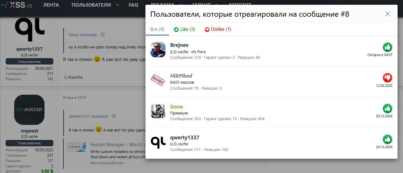The width and height of the screenshot is (403, 173).
Task: Click the Жалоба report link
Action: pos(75,77)
